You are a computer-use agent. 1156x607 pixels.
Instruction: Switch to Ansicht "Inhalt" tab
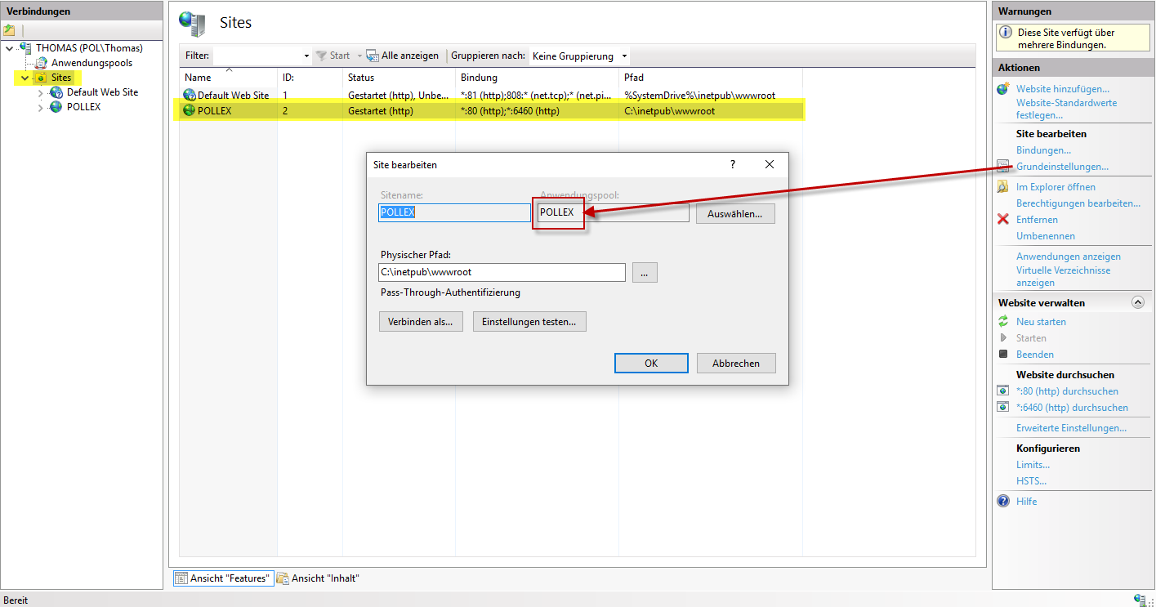319,578
